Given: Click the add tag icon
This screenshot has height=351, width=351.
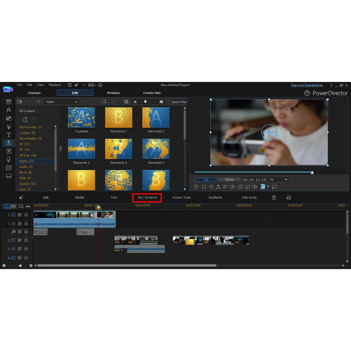Looking at the screenshot, I should click(25, 120).
